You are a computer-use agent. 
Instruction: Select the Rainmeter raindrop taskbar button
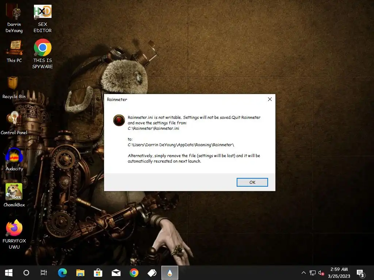pyautogui.click(x=169, y=273)
